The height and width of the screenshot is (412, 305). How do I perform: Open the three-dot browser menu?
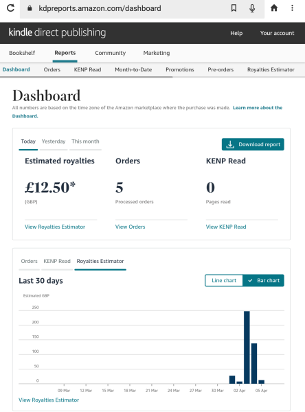292,8
